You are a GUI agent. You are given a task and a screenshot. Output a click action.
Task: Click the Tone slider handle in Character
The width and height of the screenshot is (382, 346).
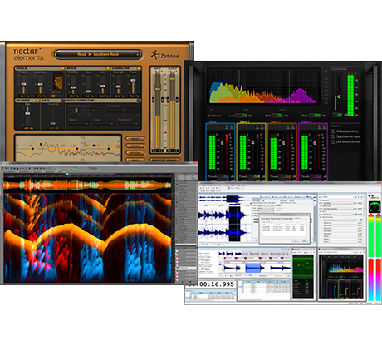tap(134, 81)
